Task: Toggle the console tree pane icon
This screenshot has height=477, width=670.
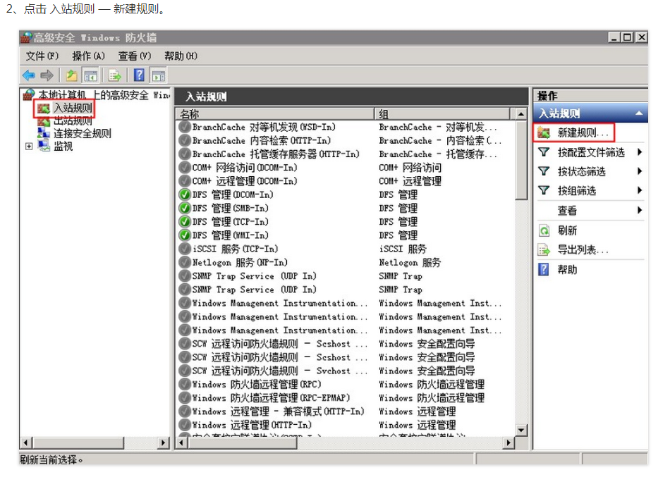Action: (x=90, y=75)
